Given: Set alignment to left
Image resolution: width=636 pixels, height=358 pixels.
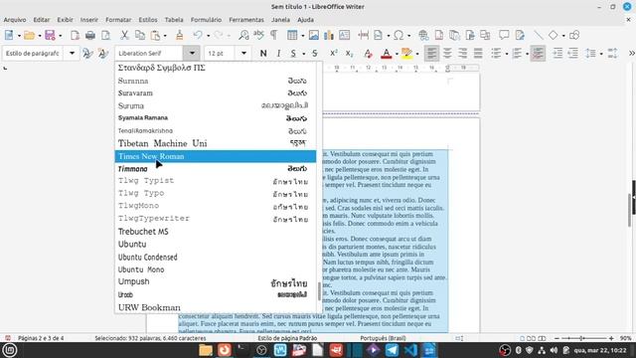Looking at the screenshot, I should point(431,53).
